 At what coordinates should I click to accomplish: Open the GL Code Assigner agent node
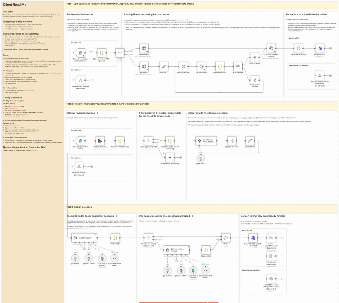85,238
